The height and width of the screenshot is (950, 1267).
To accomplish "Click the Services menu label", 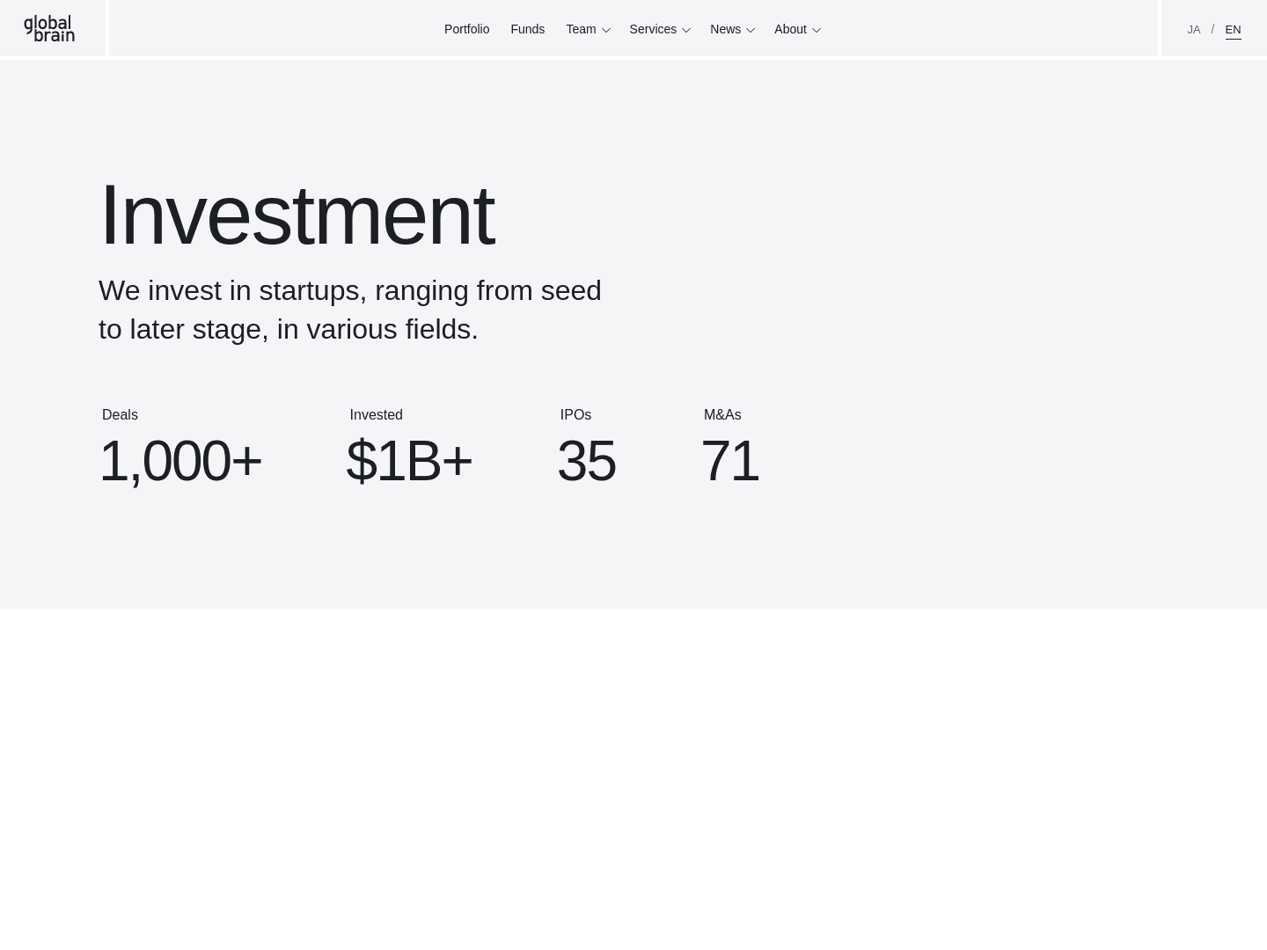I will tap(653, 29).
